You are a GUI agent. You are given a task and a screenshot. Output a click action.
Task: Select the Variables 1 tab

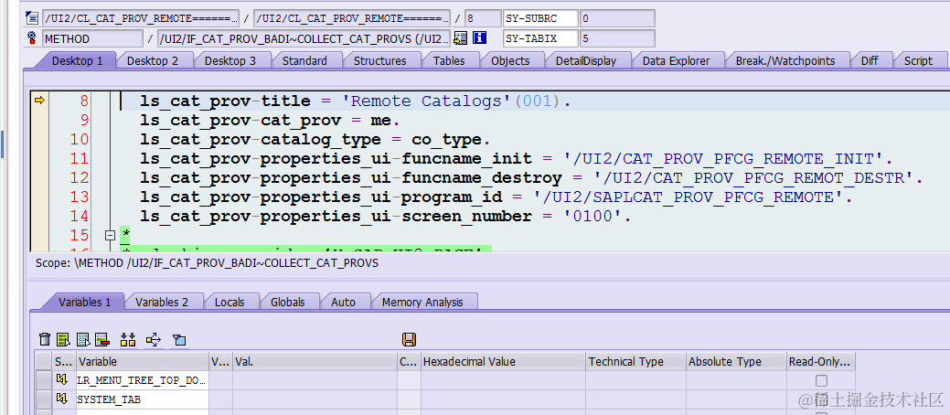85,302
